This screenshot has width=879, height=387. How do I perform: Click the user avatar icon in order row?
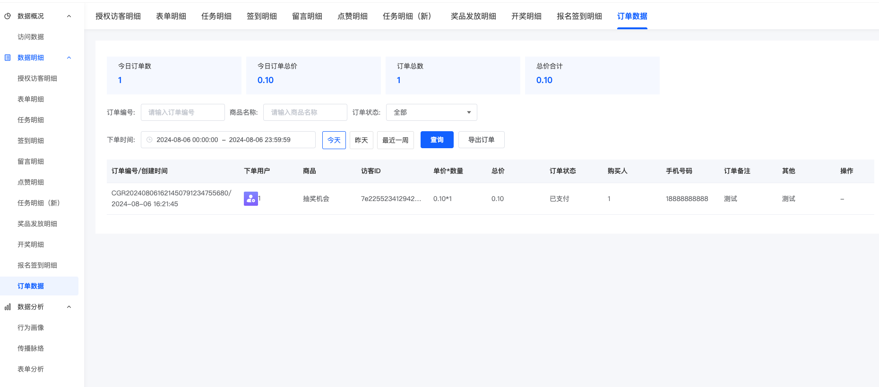250,199
